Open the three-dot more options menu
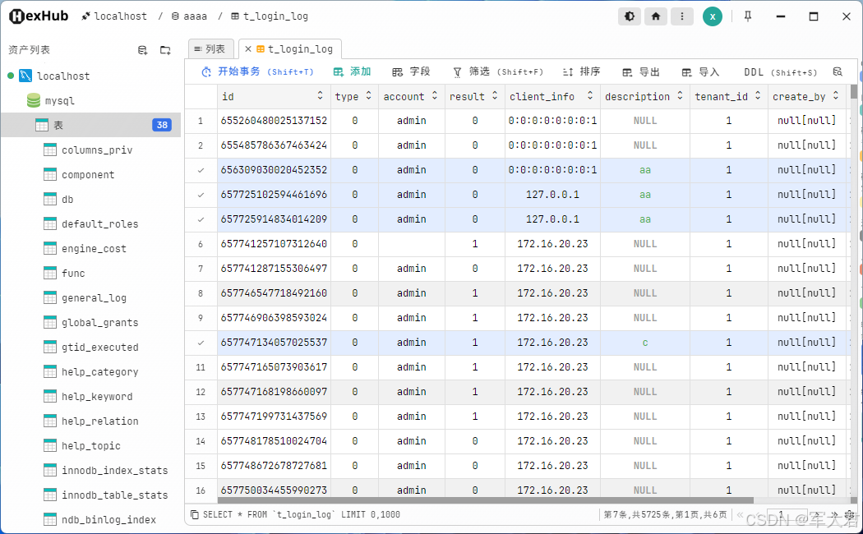The image size is (863, 534). click(682, 16)
